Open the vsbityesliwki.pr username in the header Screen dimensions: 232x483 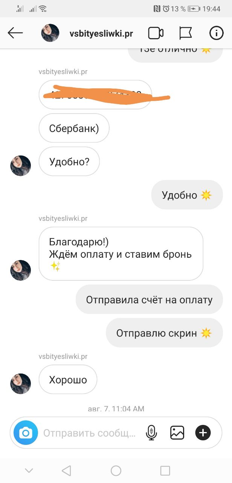tap(101, 33)
